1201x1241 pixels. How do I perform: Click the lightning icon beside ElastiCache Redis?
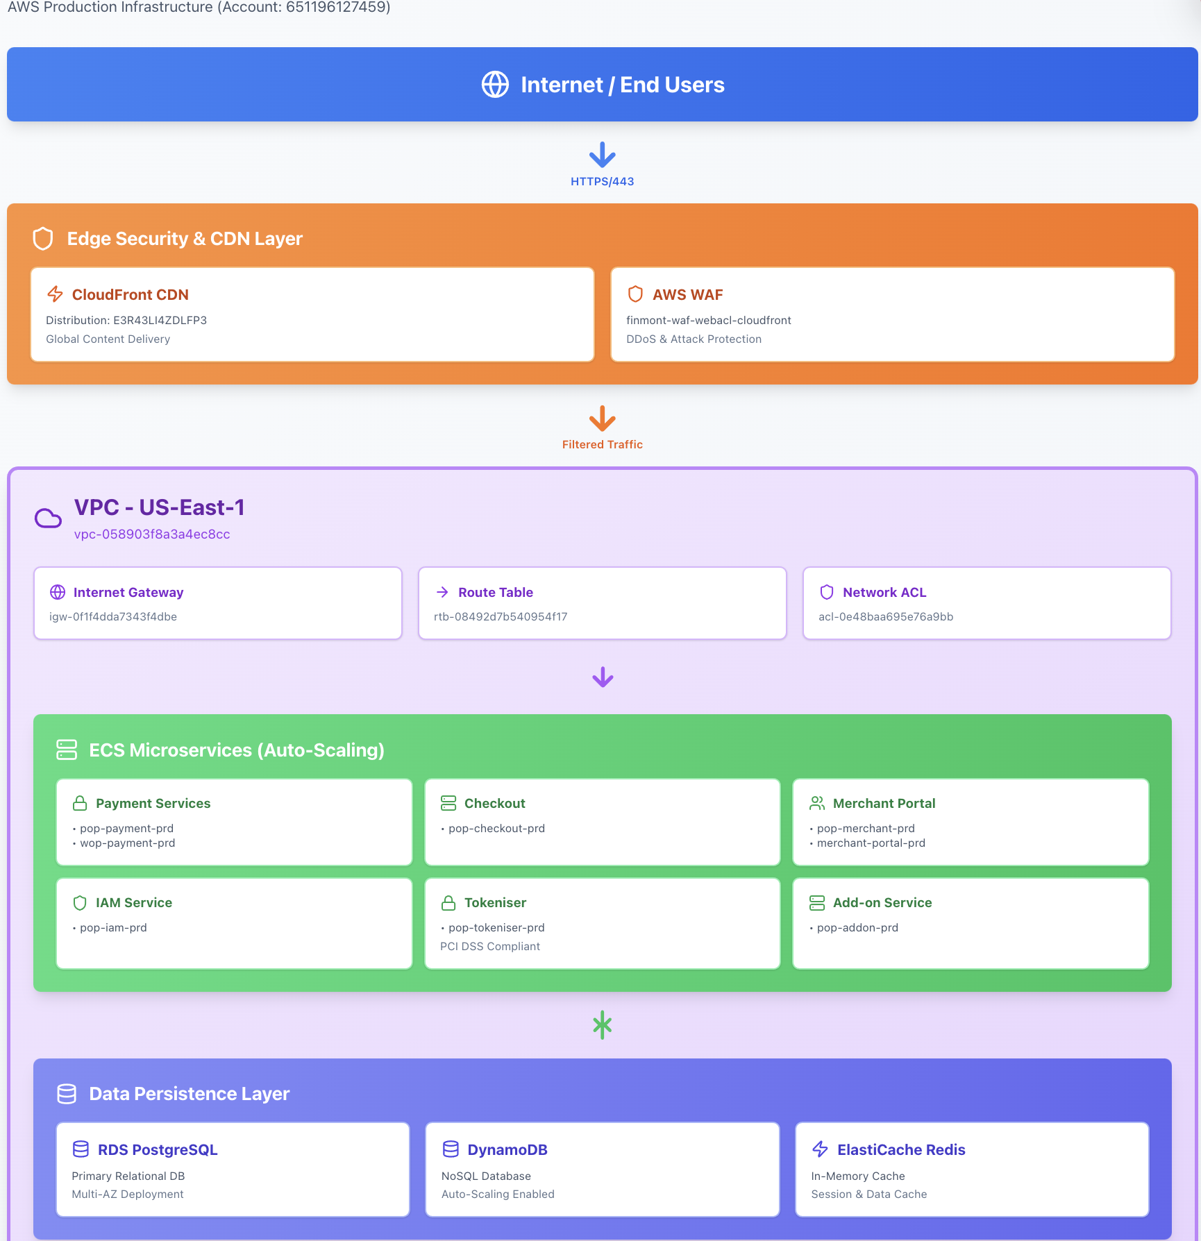tap(820, 1149)
